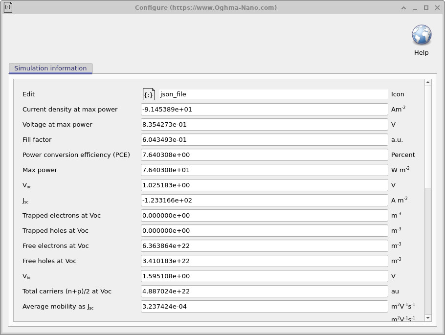
Task: Select the Voltage at max power value
Action: point(264,124)
